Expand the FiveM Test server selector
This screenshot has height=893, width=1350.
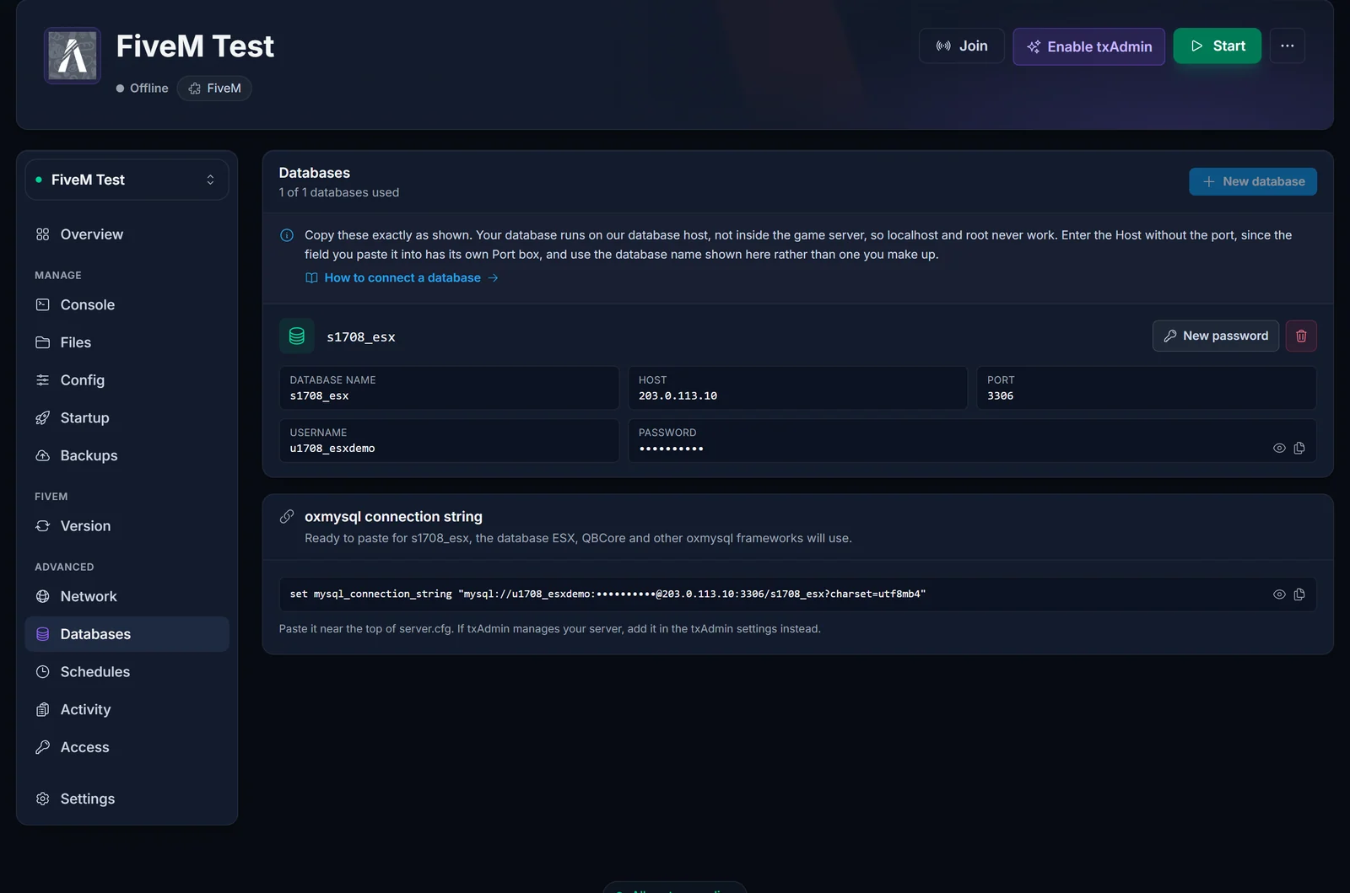pos(127,180)
